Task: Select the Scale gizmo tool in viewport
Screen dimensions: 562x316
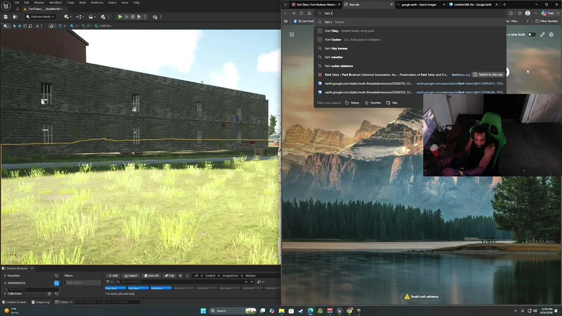Action: tap(30, 26)
